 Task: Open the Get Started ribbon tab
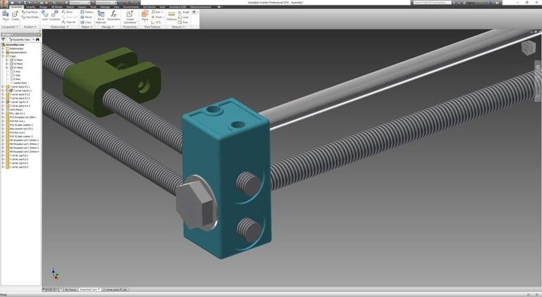pyautogui.click(x=149, y=7)
